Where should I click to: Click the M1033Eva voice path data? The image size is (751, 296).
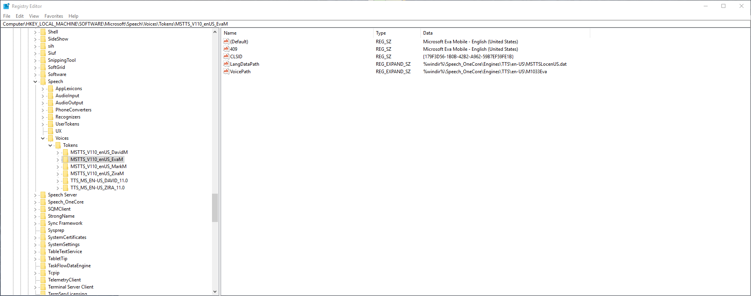coord(485,72)
